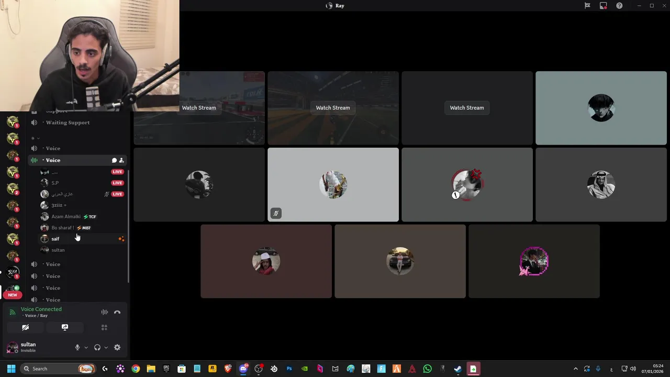Open headphones output options chevron

(106, 347)
